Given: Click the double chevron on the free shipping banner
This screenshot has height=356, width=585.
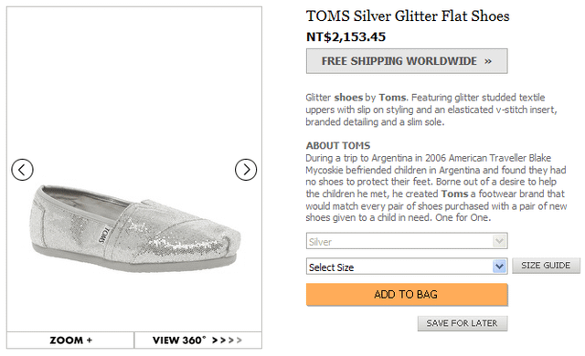Looking at the screenshot, I should coord(488,61).
